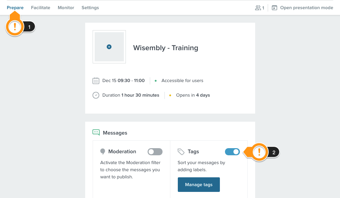The width and height of the screenshot is (340, 198).
Task: Click the Wisembly - Training title
Action: tap(166, 48)
